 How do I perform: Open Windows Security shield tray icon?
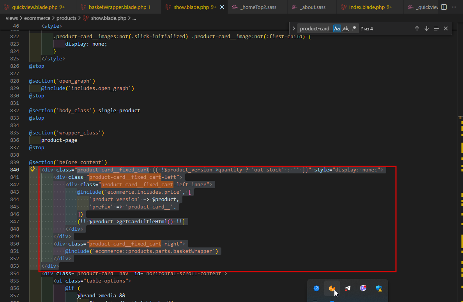pyautogui.click(x=379, y=288)
